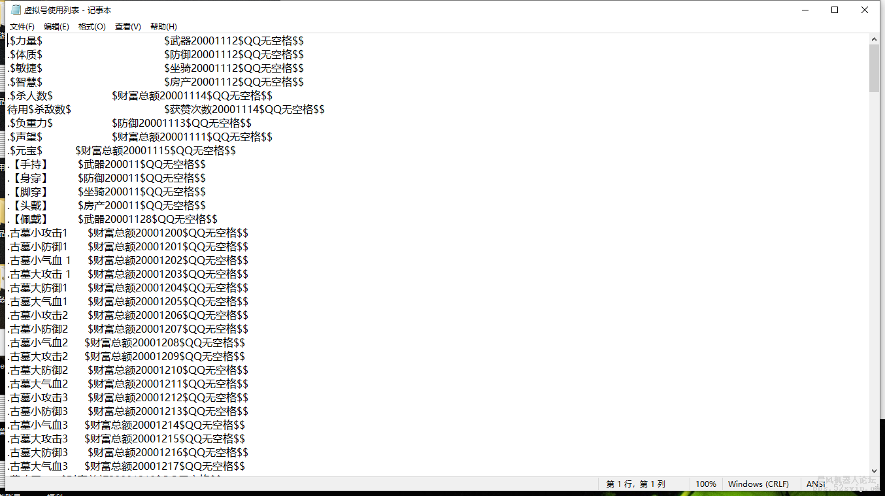Open the 编辑(E) menu
Viewport: 885px width, 496px height.
coord(56,27)
